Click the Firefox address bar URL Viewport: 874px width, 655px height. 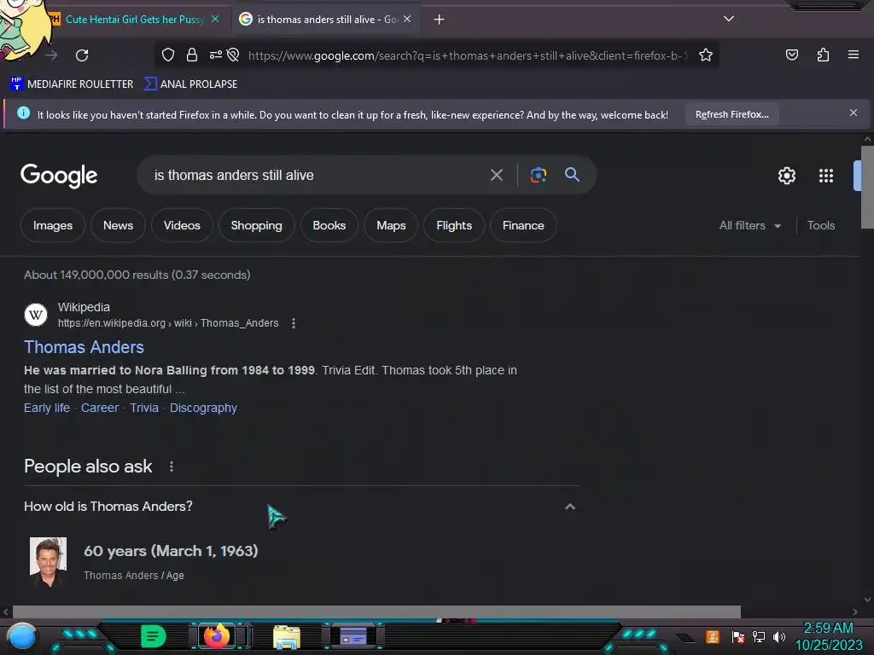point(467,55)
